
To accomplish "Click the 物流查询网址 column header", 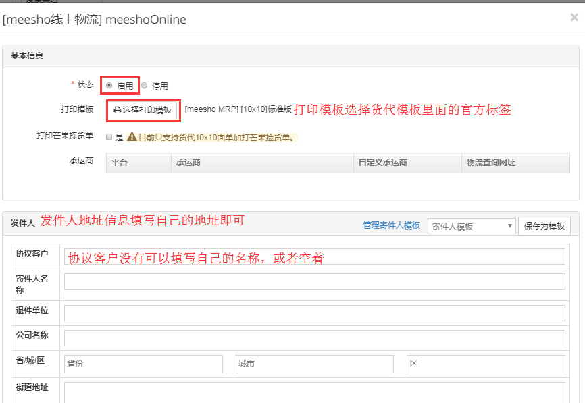I will coord(491,163).
